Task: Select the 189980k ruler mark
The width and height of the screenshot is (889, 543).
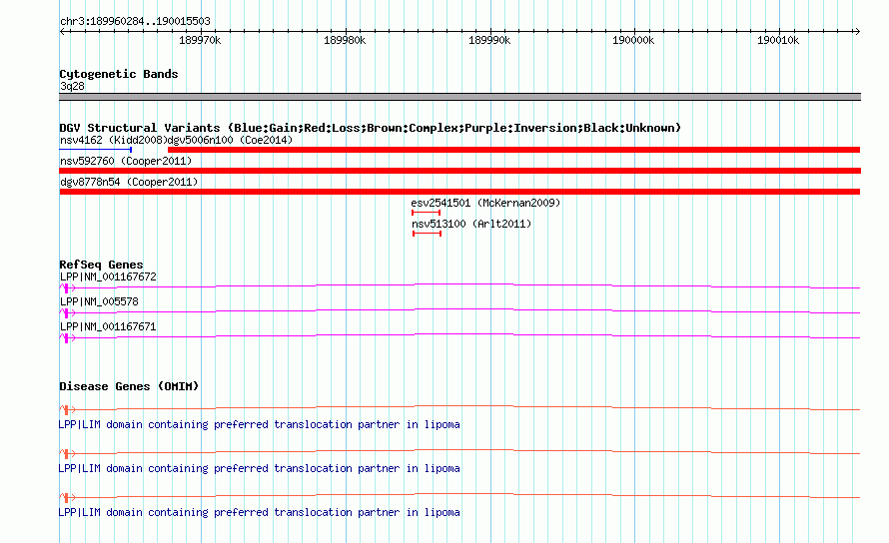Action: tap(345, 40)
